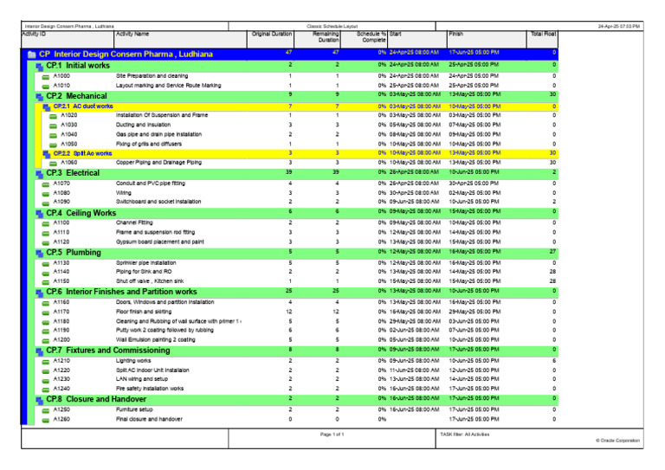Click 'Wall Emulsion painting 2 coating' activity name
665x470 pixels.
coord(156,340)
